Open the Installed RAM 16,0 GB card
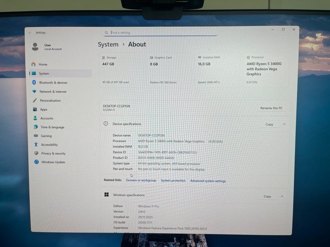This screenshot has height=247, width=330. pyautogui.click(x=219, y=70)
